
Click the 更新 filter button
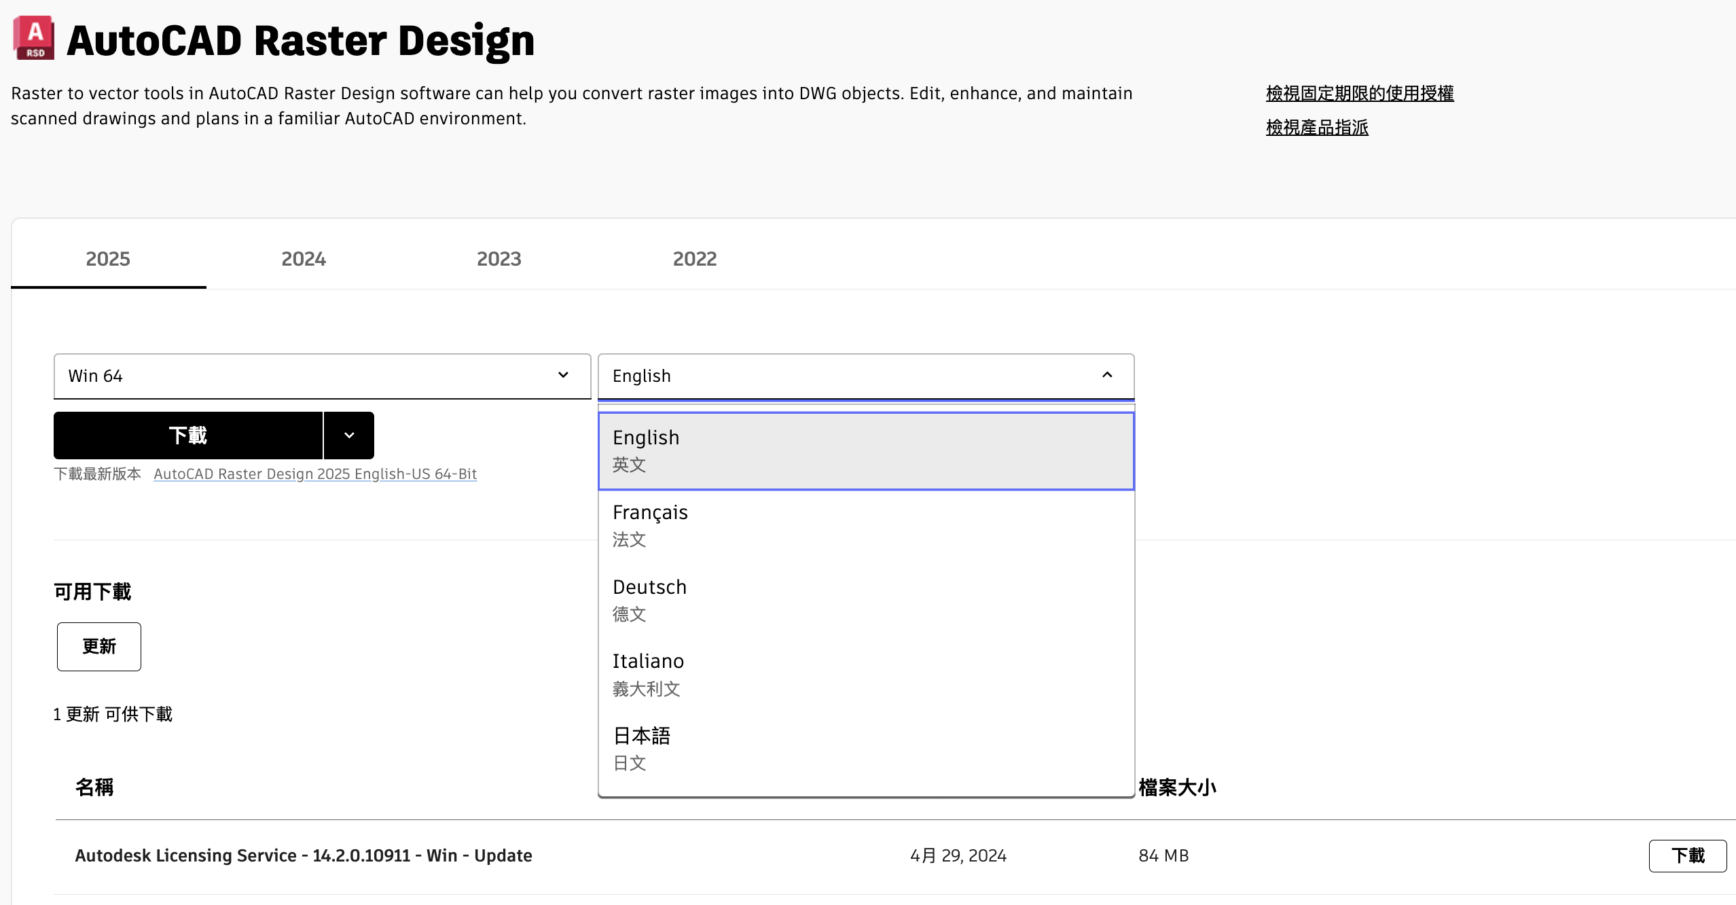pos(99,646)
